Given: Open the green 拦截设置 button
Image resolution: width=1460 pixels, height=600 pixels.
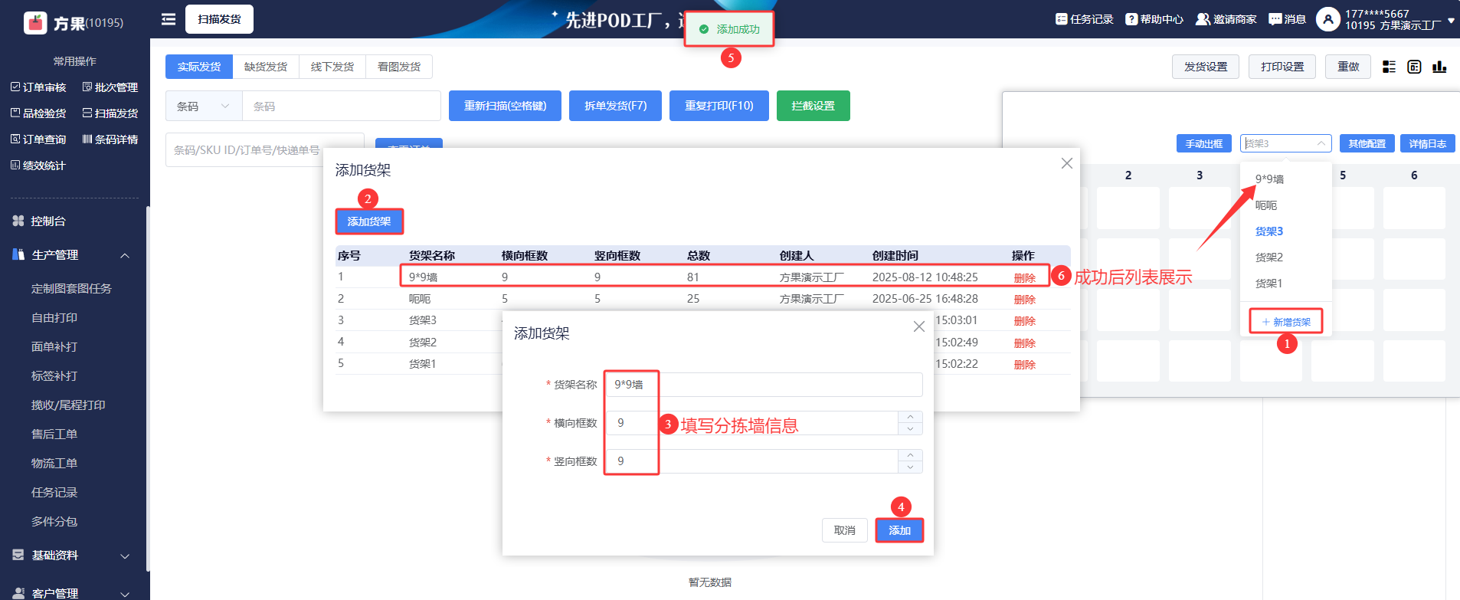Looking at the screenshot, I should coord(813,106).
